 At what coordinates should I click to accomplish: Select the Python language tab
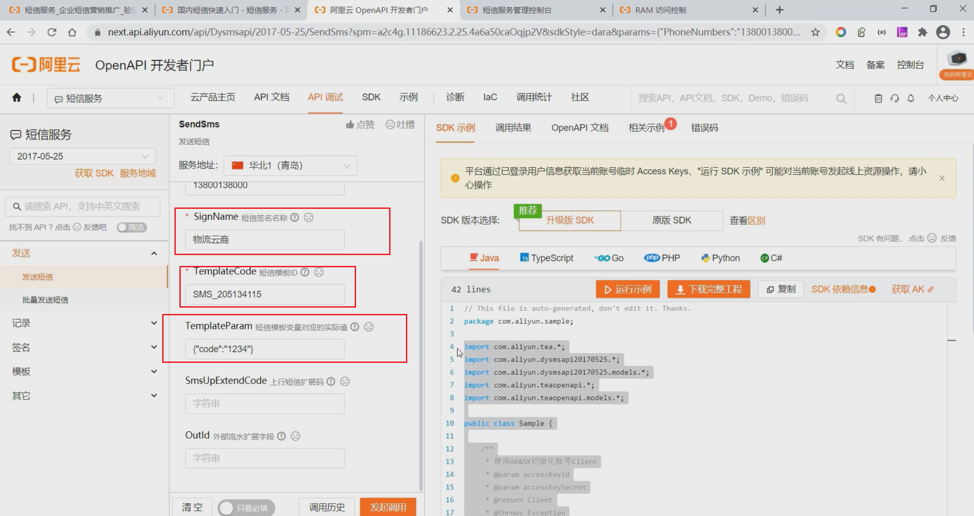click(x=720, y=258)
